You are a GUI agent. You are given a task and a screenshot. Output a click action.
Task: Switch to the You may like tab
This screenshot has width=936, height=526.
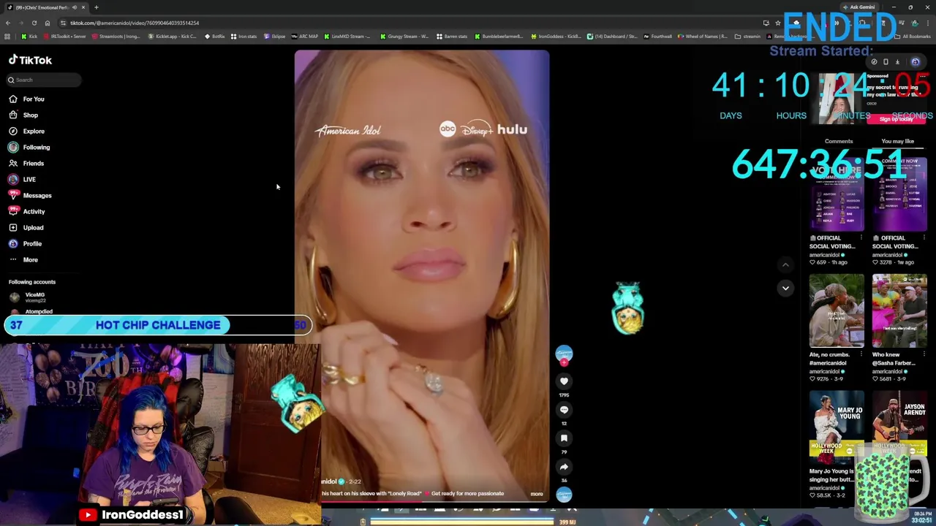[898, 141]
